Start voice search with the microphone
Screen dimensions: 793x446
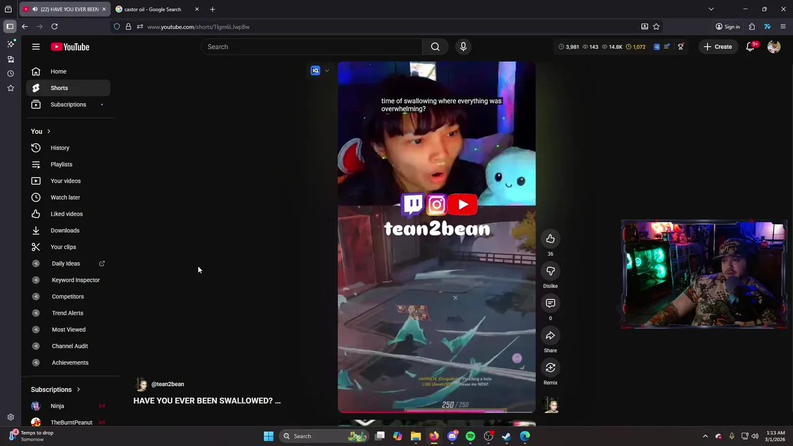click(x=463, y=46)
